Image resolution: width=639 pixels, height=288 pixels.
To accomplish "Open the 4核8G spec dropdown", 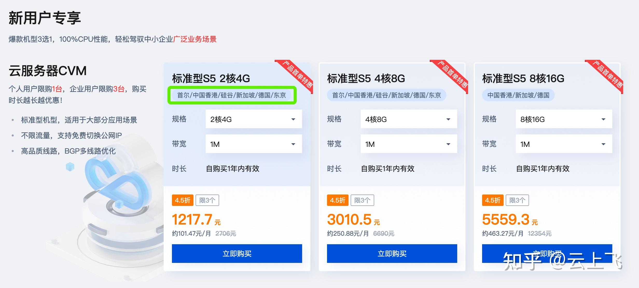I will [408, 119].
